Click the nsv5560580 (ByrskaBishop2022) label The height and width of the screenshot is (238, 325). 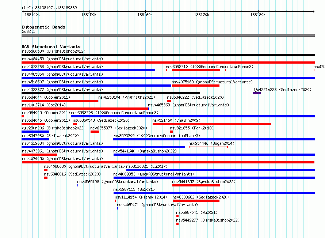[54, 51]
